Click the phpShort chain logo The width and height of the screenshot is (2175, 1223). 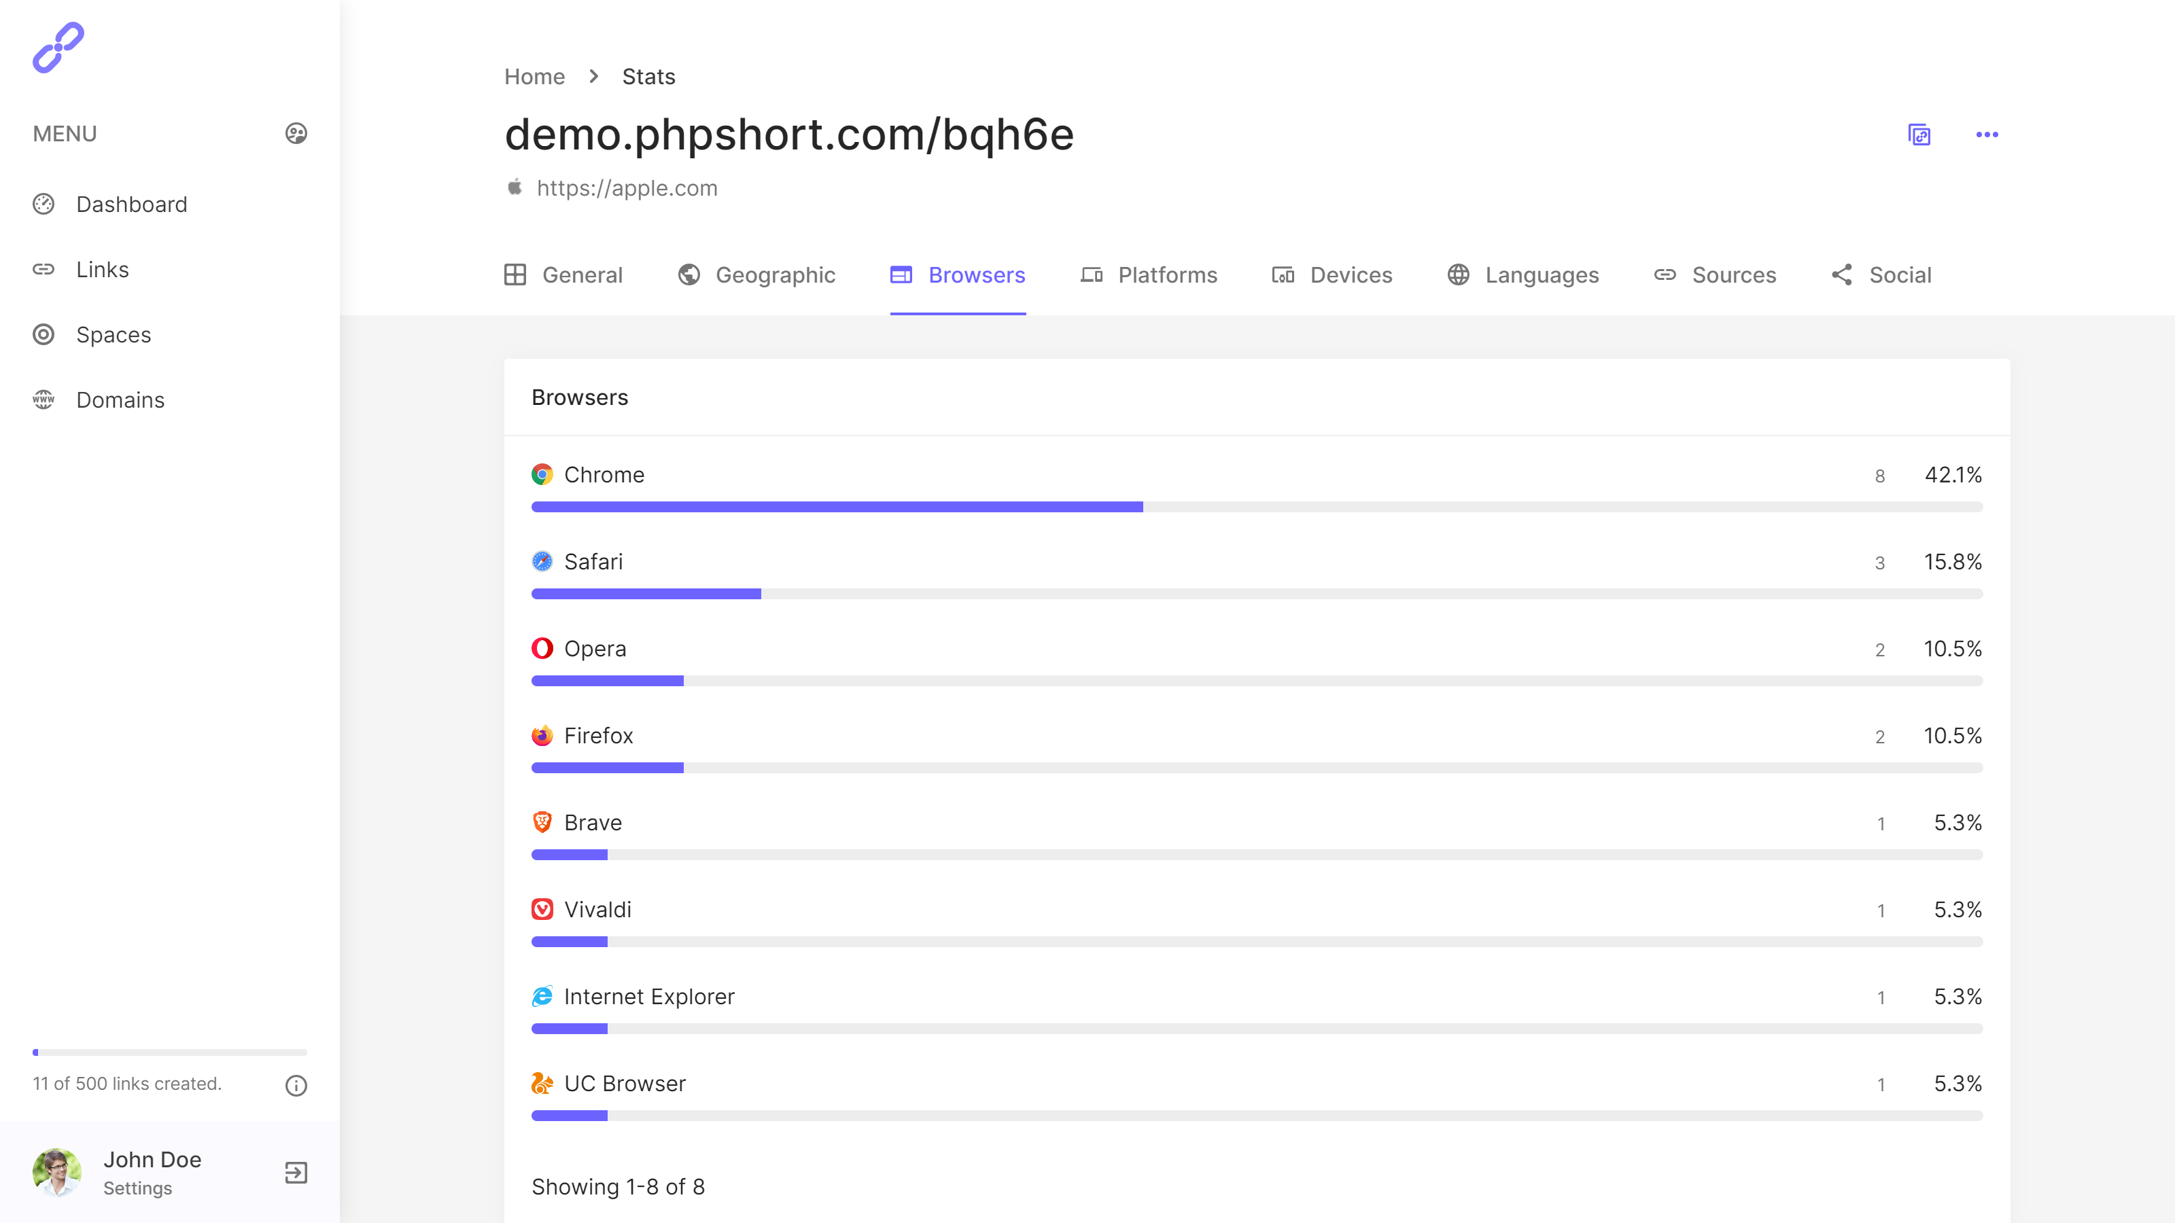tap(58, 48)
